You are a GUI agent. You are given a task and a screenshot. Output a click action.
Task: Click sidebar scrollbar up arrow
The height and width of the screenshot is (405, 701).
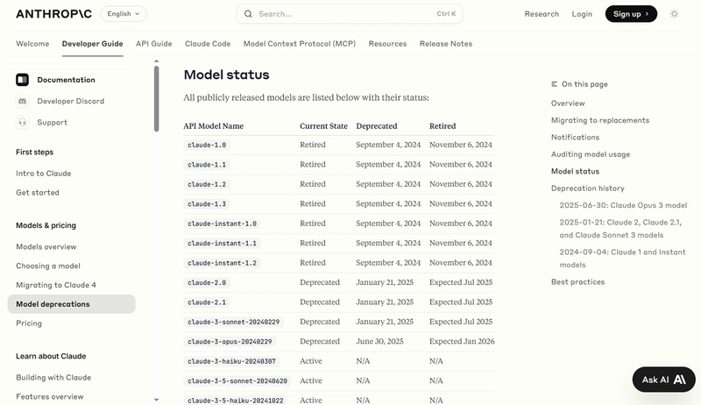[157, 60]
